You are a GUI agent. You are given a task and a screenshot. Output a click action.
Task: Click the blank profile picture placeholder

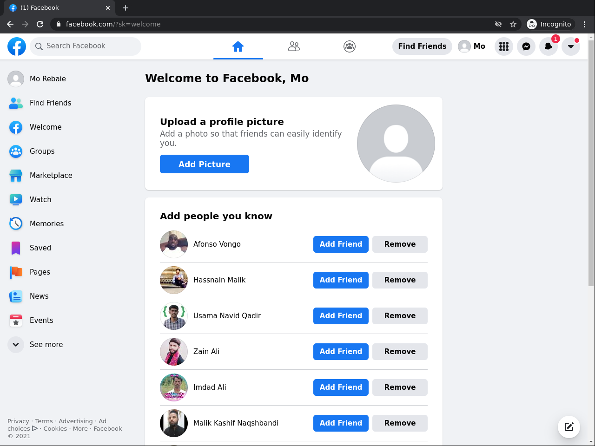point(396,144)
